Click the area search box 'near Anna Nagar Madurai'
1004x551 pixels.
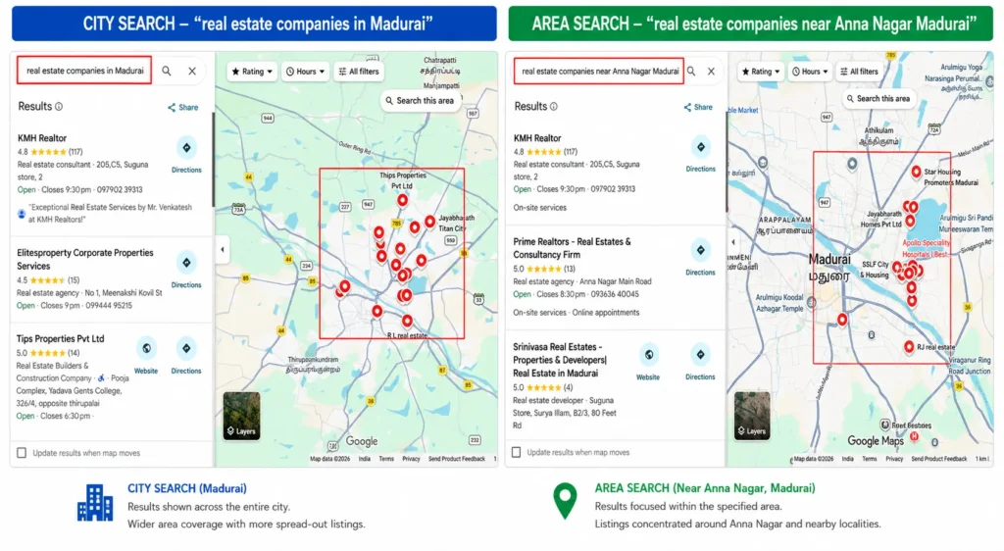point(599,71)
